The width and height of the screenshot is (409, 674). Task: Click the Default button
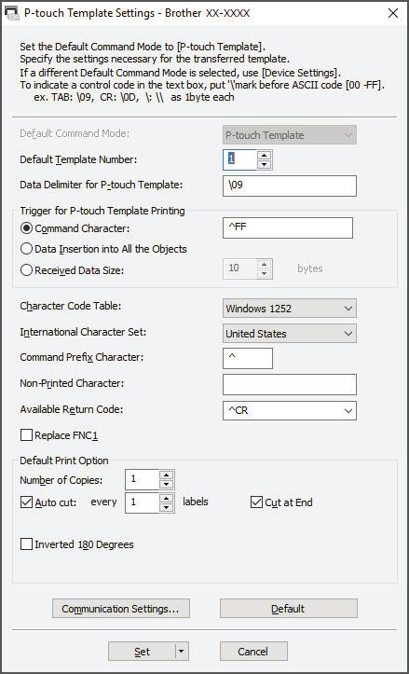tap(288, 608)
